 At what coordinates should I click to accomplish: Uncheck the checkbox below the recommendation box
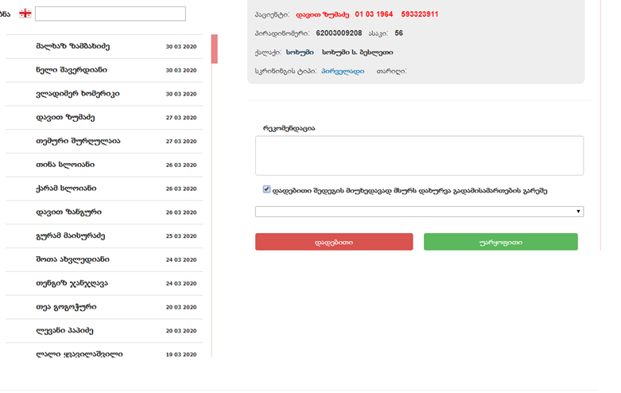(x=267, y=190)
